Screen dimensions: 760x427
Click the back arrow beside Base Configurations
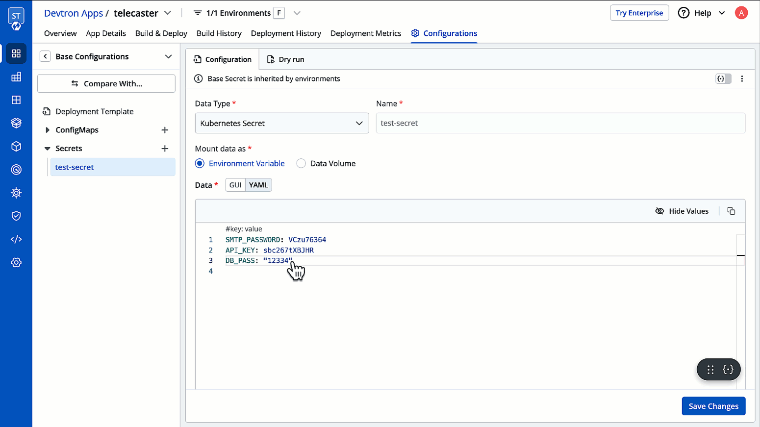click(45, 56)
